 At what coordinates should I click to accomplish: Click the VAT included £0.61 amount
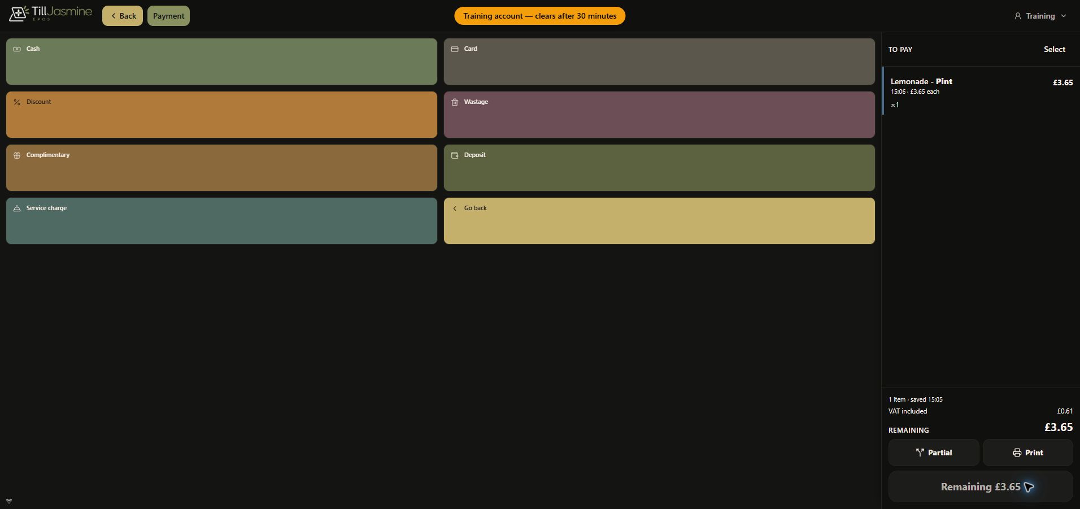pyautogui.click(x=1065, y=411)
